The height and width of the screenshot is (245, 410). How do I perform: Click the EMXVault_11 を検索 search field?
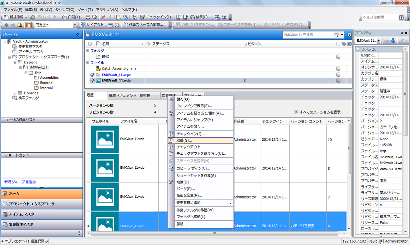click(x=308, y=35)
